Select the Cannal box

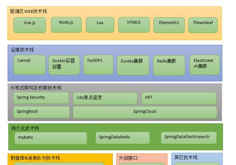point(30,65)
